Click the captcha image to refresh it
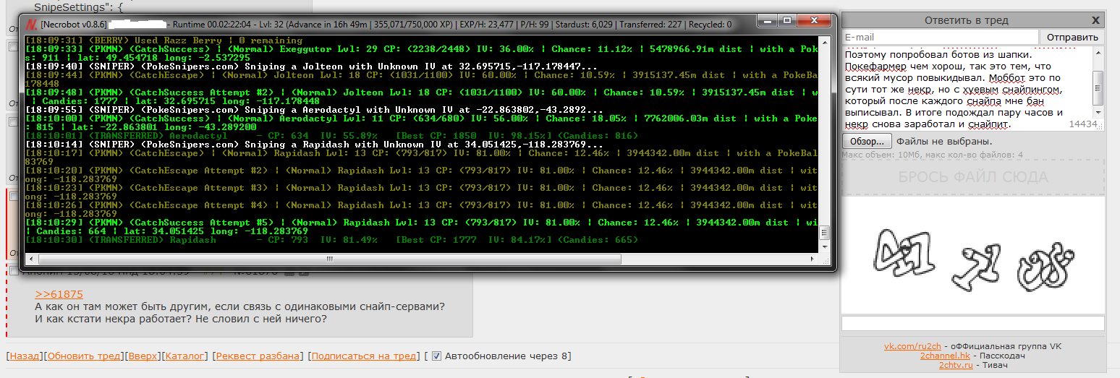The height and width of the screenshot is (378, 1120). coord(973,255)
